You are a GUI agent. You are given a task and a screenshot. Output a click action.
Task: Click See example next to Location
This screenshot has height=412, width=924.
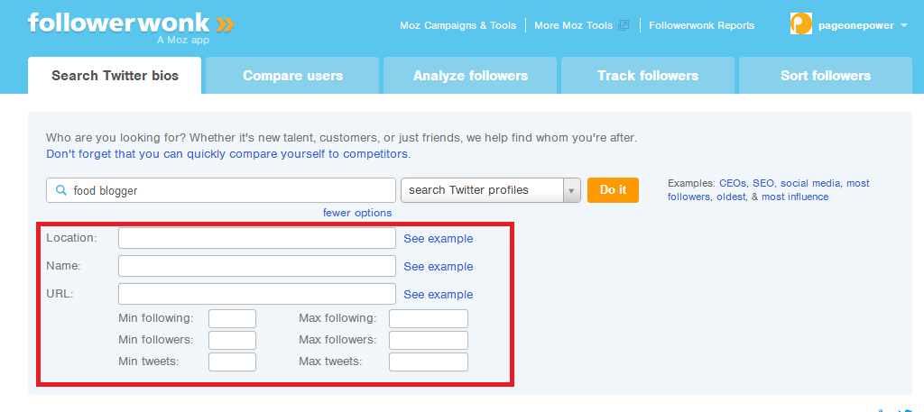pyautogui.click(x=438, y=238)
